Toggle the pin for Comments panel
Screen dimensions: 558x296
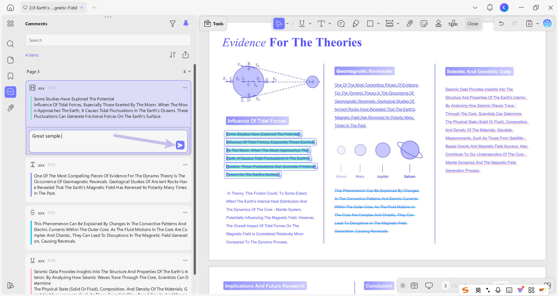click(x=186, y=24)
